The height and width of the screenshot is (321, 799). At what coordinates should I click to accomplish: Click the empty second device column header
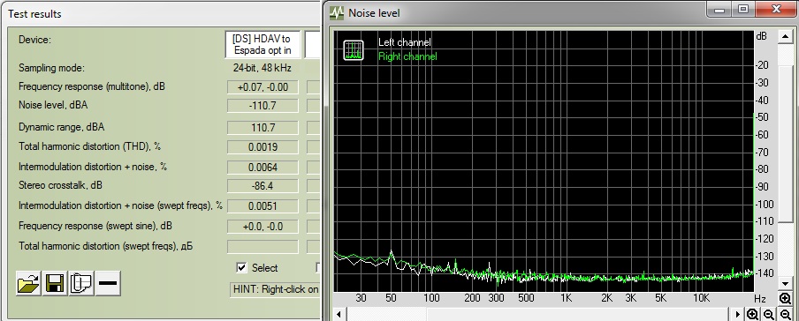[x=312, y=44]
